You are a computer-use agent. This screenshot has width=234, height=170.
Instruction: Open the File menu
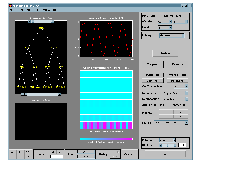pyautogui.click(x=11, y=9)
